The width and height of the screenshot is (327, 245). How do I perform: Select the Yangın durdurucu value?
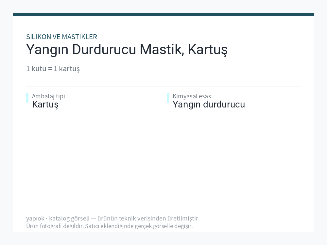209,105
